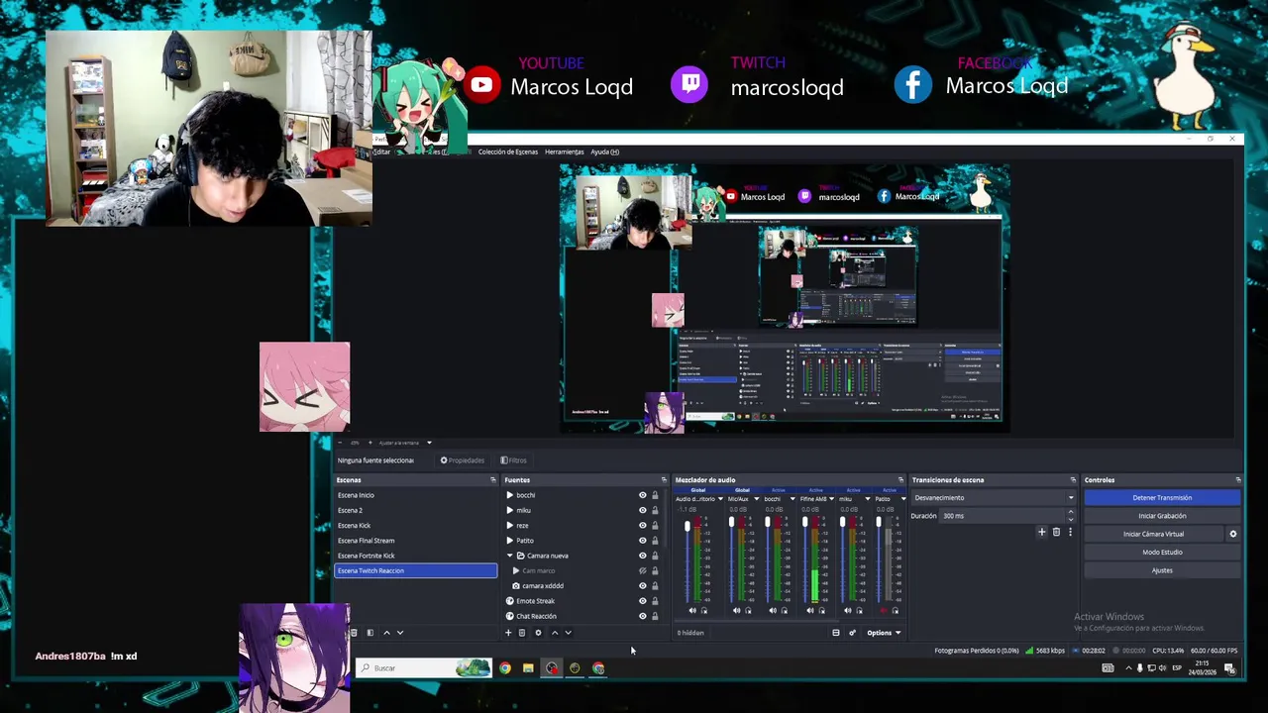Open scene filters icon in the Escenas toolbar
Viewport: 1268px width, 713px height.
pos(370,633)
